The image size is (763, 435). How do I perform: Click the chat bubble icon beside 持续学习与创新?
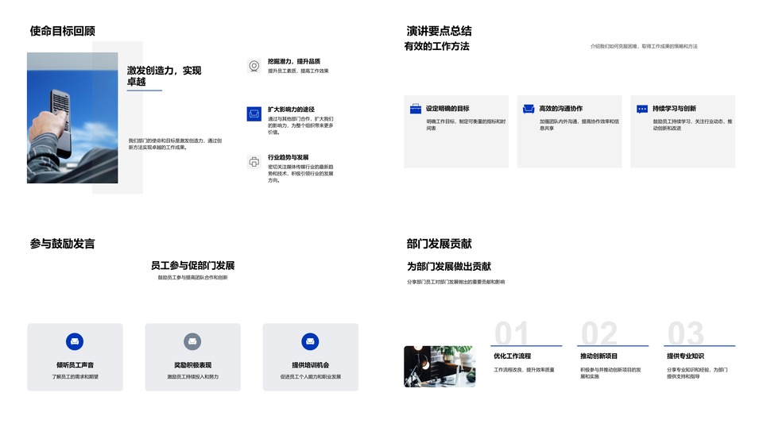coord(642,109)
